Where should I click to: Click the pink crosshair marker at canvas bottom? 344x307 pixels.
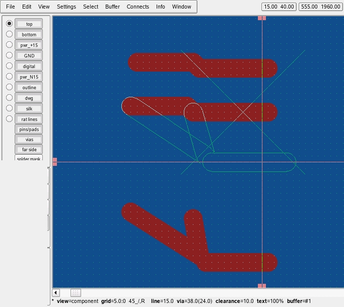point(262,286)
